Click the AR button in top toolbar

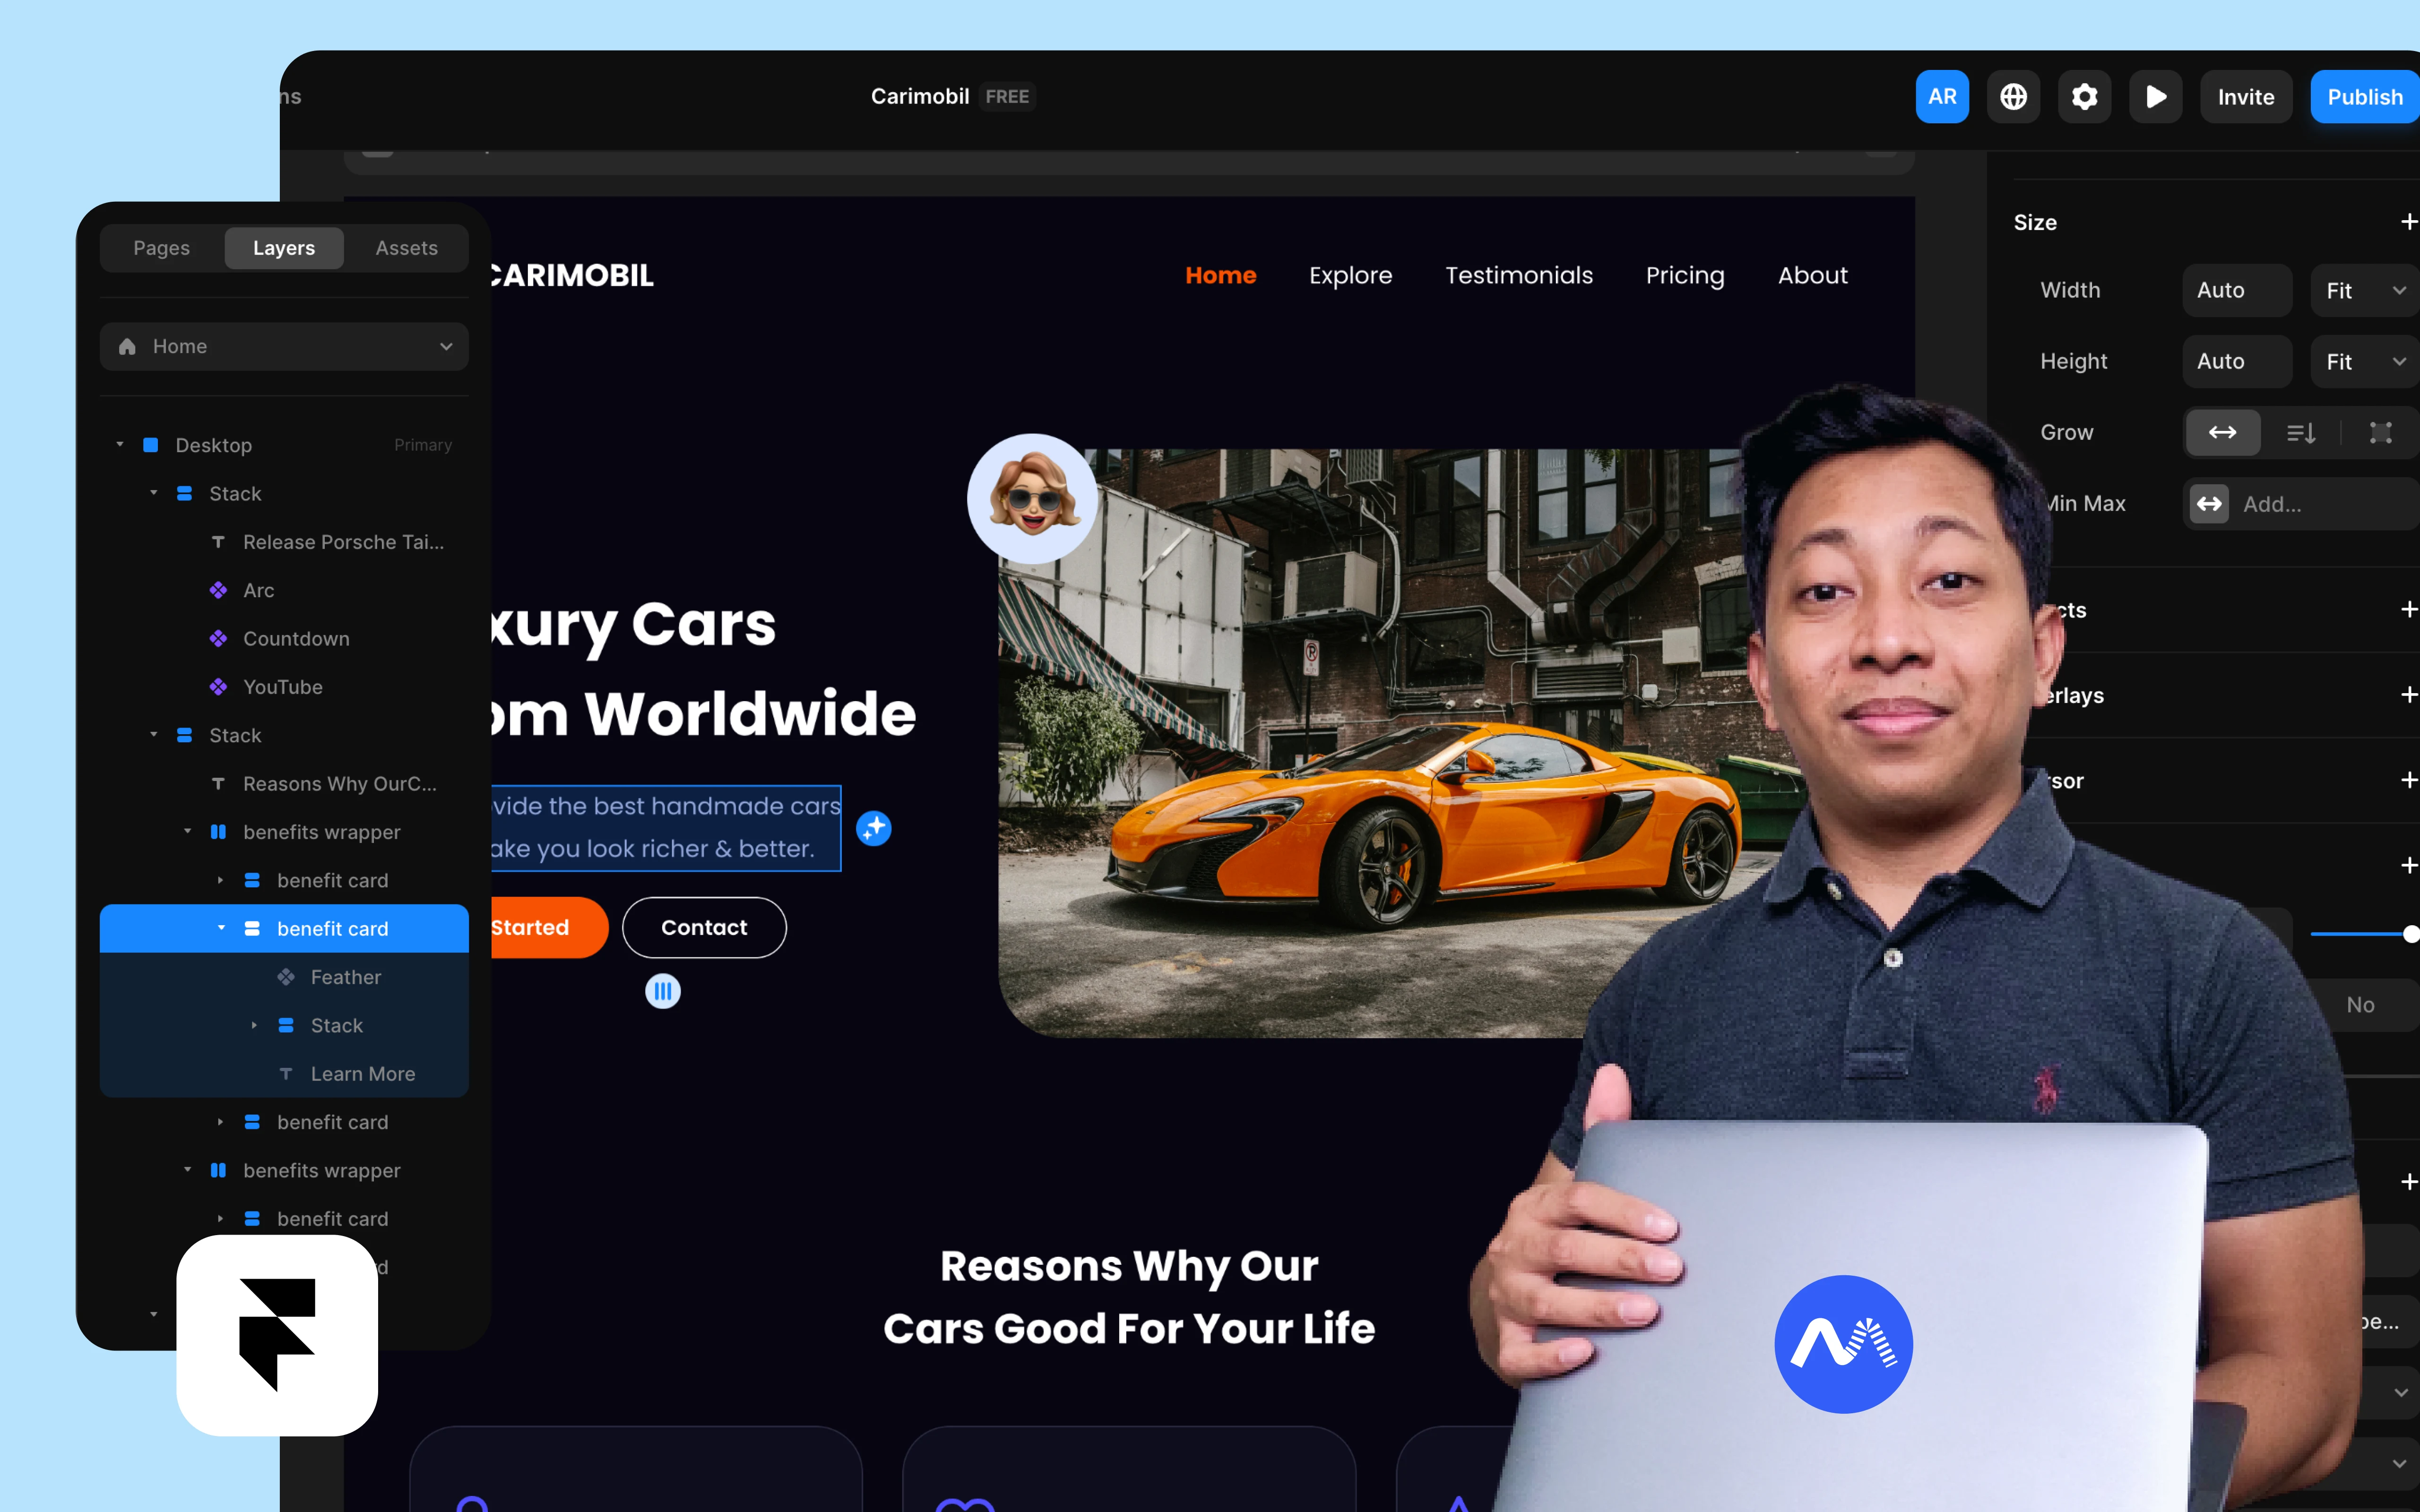click(x=1943, y=96)
